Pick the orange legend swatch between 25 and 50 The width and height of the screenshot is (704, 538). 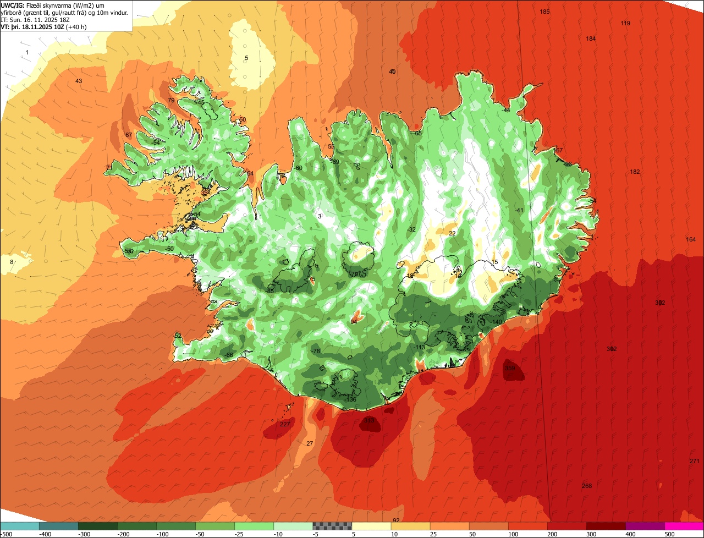point(449,526)
